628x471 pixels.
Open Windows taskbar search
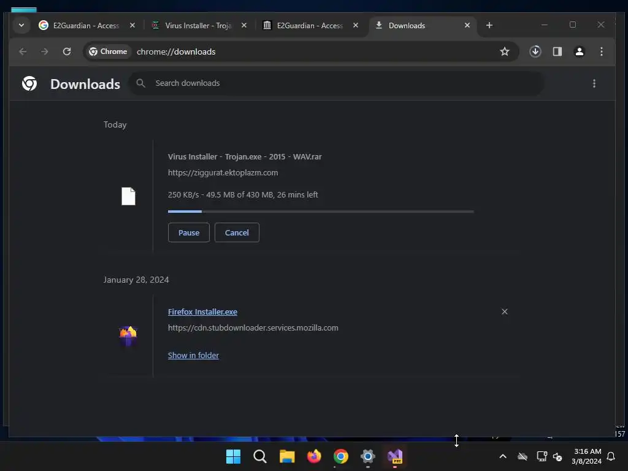[x=260, y=456]
